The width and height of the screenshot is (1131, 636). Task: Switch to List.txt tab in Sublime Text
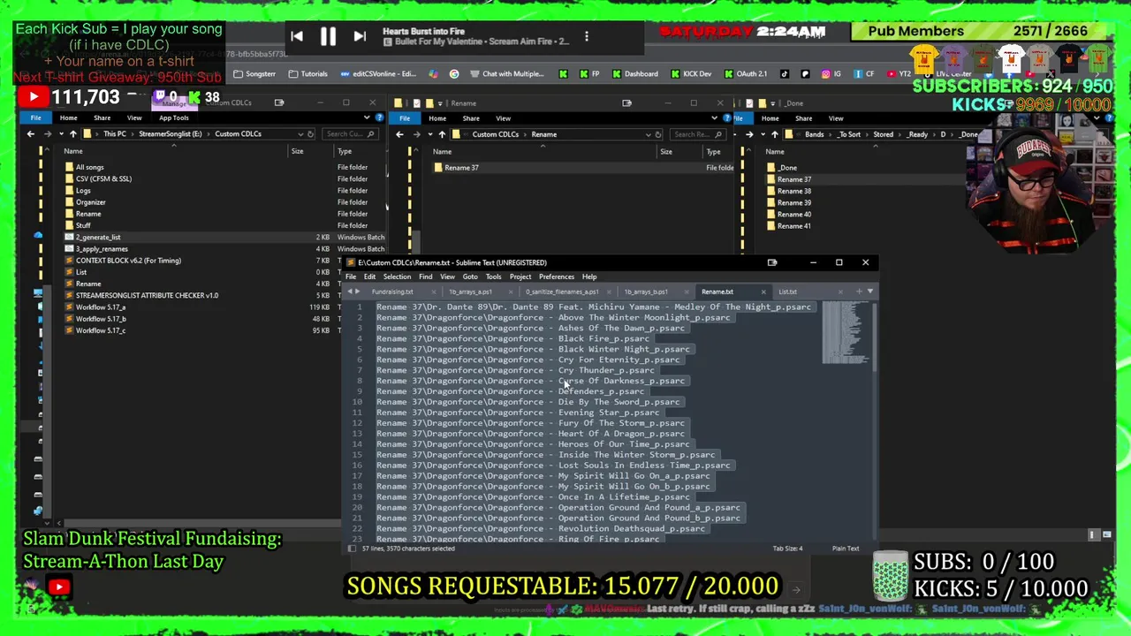(787, 291)
